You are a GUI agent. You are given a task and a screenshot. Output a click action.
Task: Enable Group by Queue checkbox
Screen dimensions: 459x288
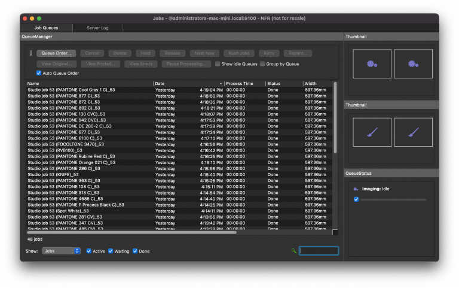(262, 64)
